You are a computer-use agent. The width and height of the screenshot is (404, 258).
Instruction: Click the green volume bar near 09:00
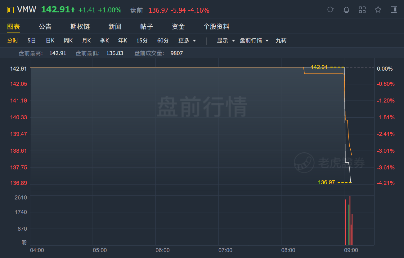pyautogui.click(x=349, y=225)
